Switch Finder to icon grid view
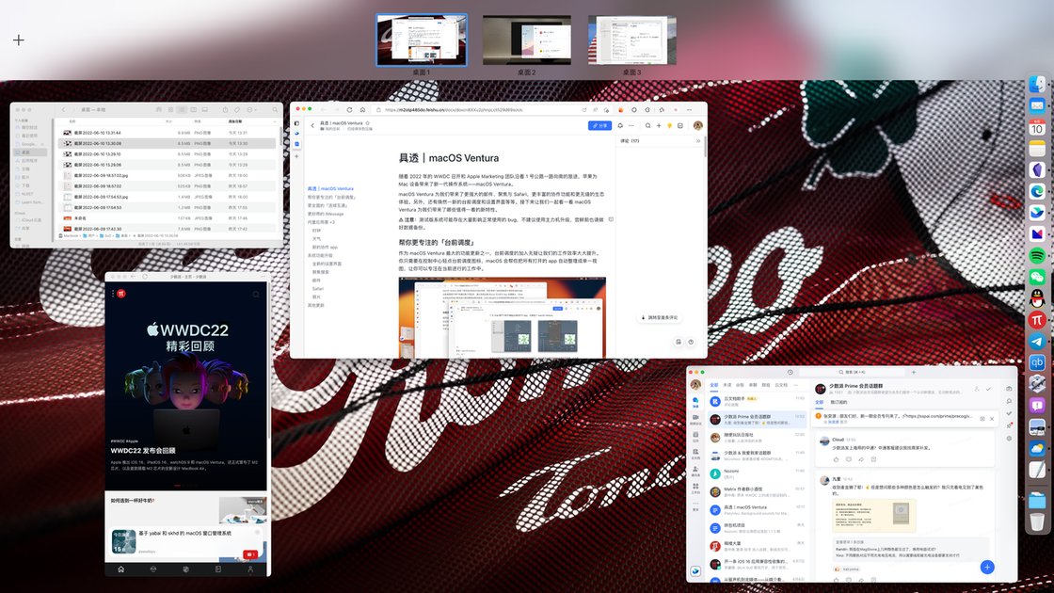Viewport: 1054px width, 593px height. pyautogui.click(x=170, y=109)
